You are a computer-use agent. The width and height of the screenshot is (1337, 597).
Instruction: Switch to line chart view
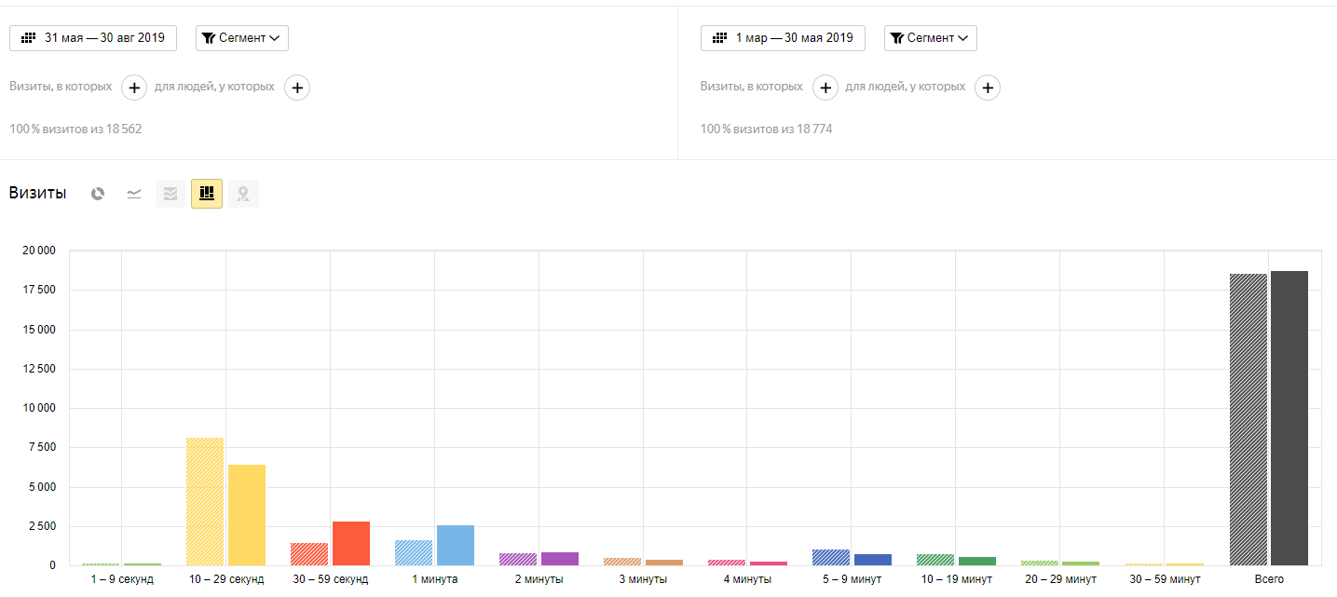tap(134, 194)
